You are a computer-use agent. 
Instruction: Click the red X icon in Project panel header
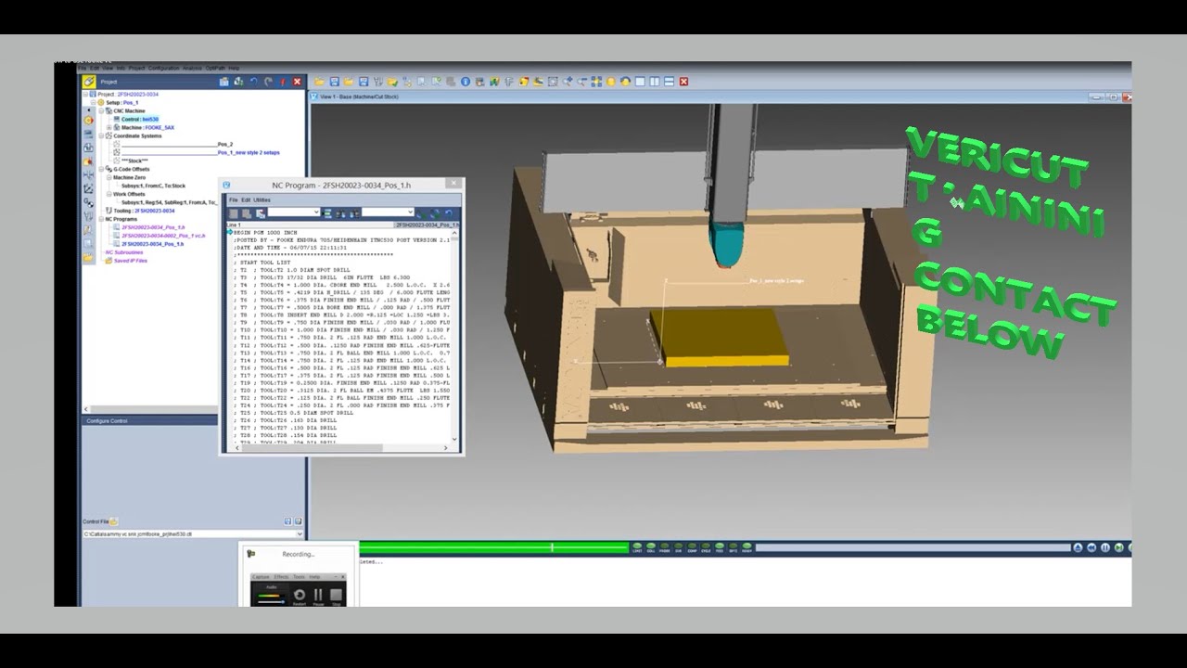(x=297, y=82)
